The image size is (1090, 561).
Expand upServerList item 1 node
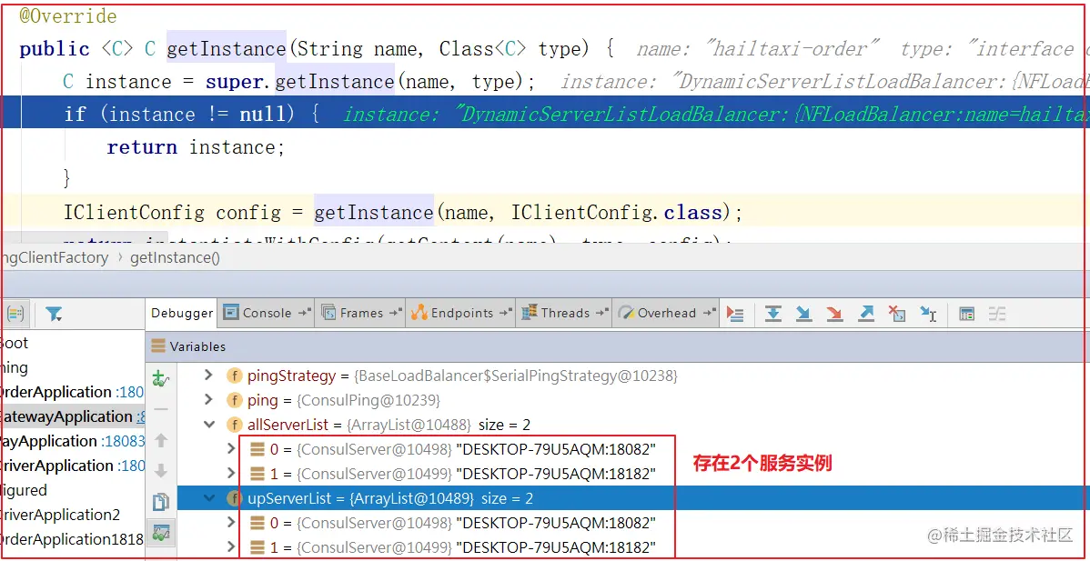tap(231, 547)
